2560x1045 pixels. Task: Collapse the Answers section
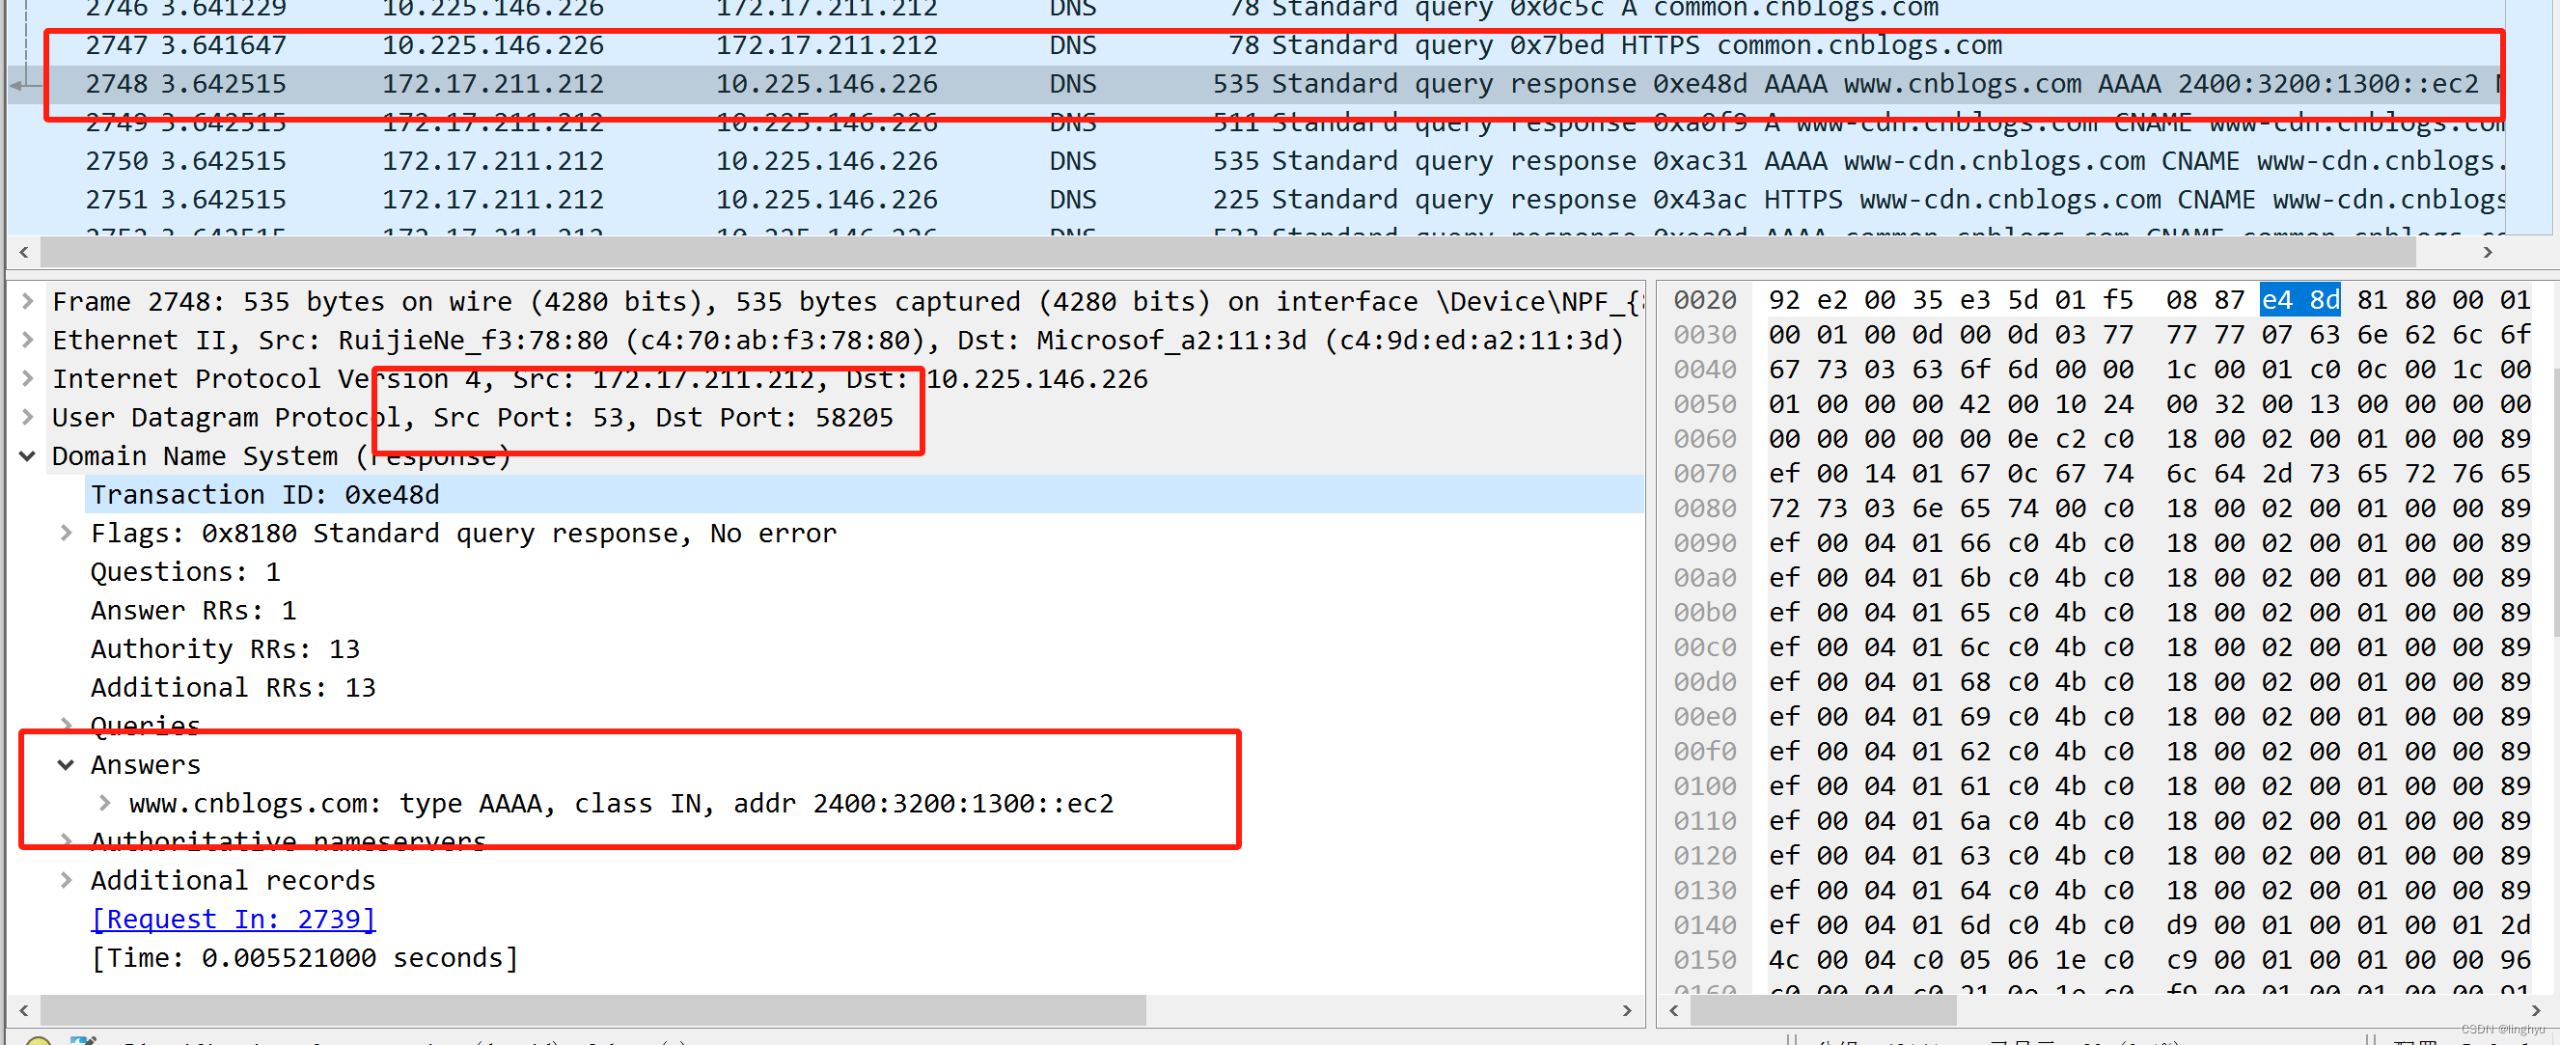66,764
